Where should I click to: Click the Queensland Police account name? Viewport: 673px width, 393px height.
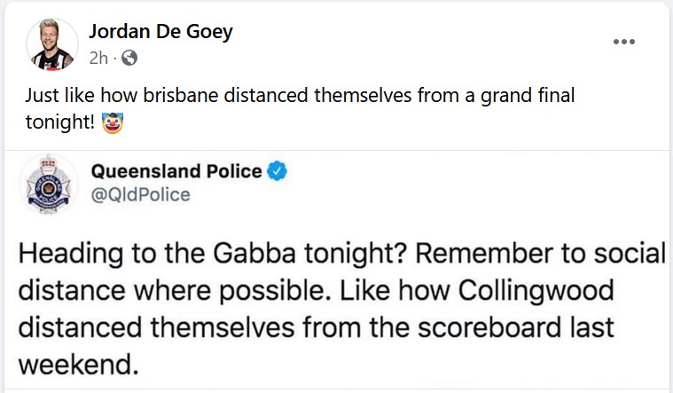point(176,171)
